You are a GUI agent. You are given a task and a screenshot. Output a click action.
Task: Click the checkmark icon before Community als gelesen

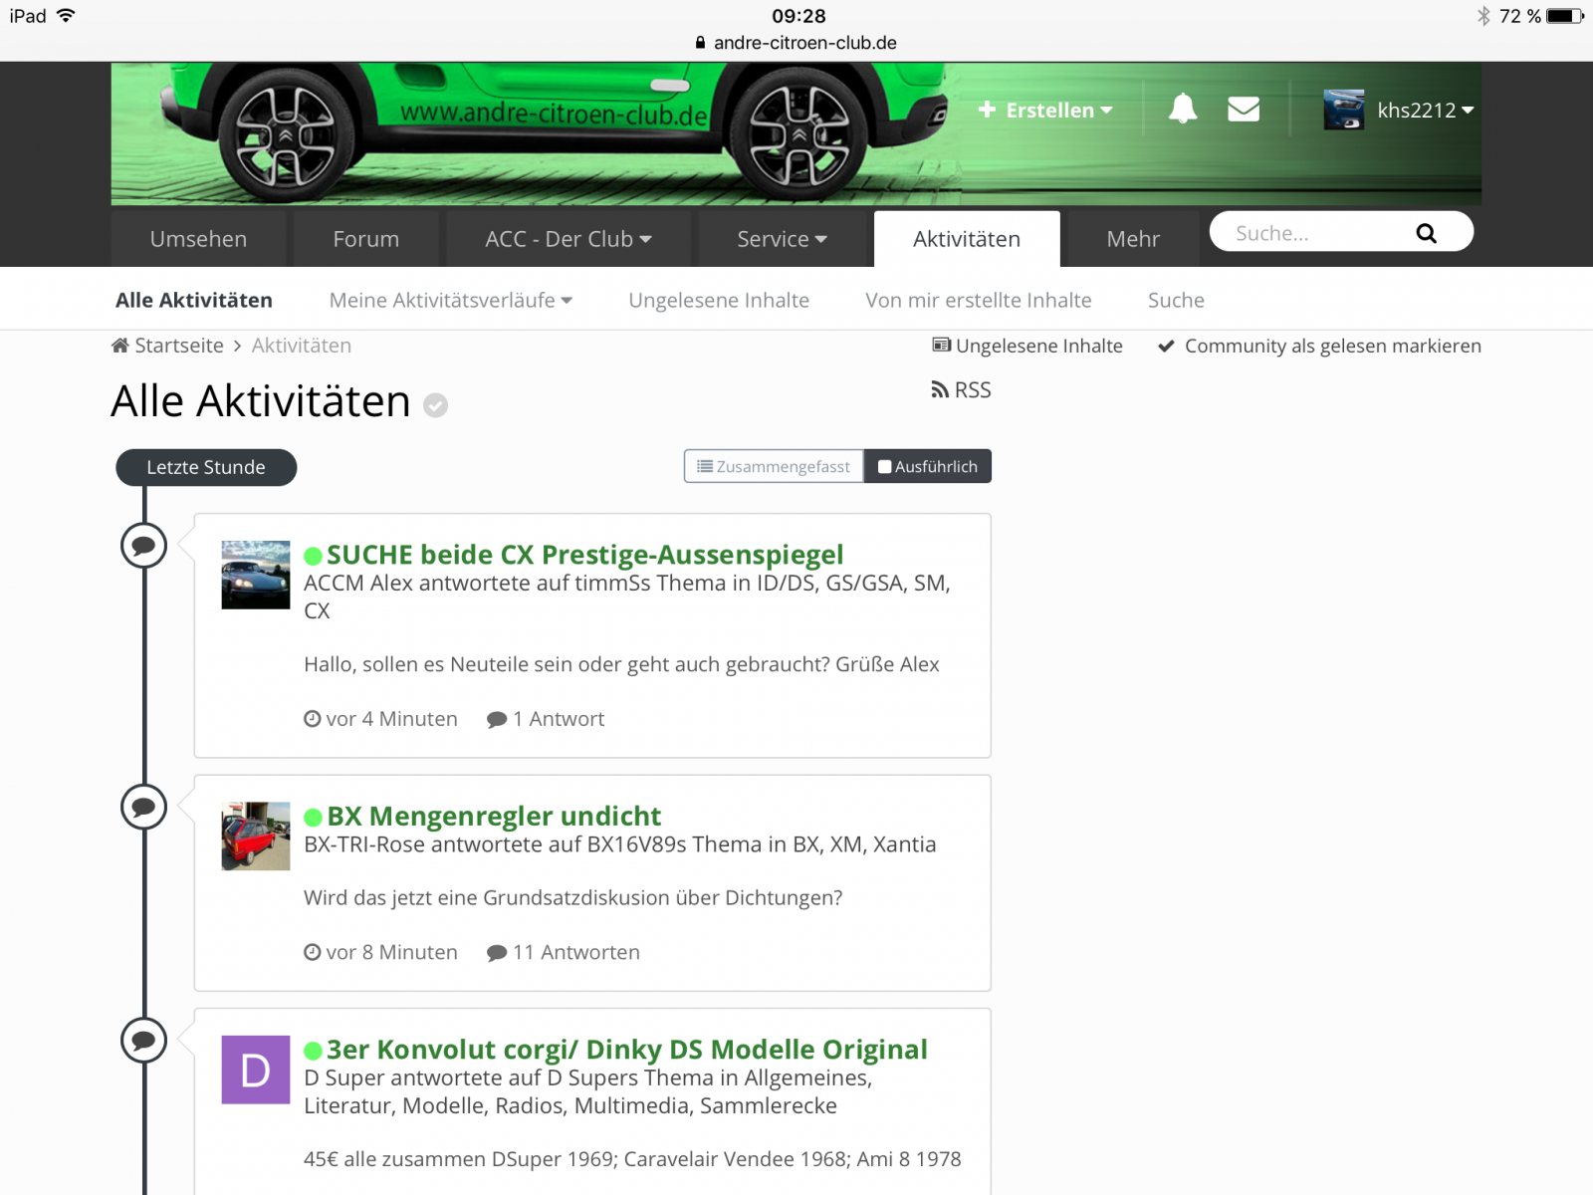(1167, 346)
